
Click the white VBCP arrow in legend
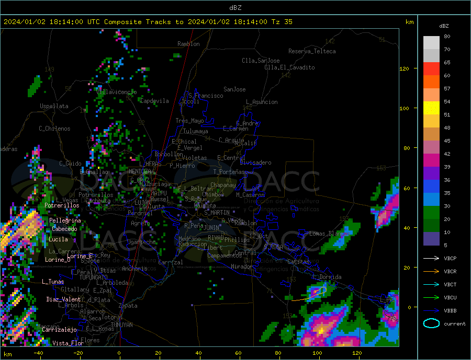(x=431, y=258)
